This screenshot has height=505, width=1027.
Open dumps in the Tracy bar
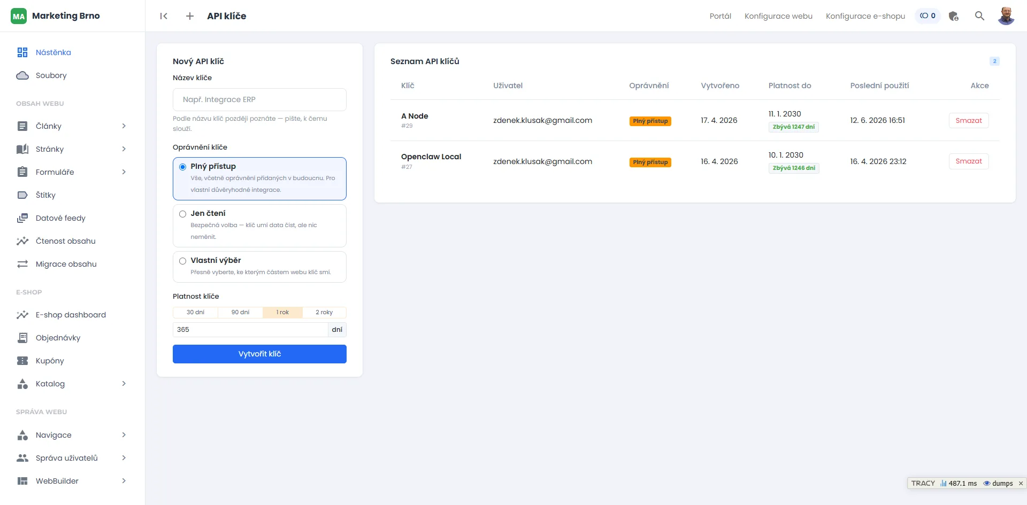998,483
